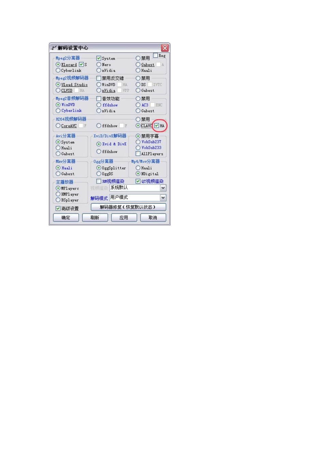Select Haali in the Mpeg2分离器 group

[138, 70]
